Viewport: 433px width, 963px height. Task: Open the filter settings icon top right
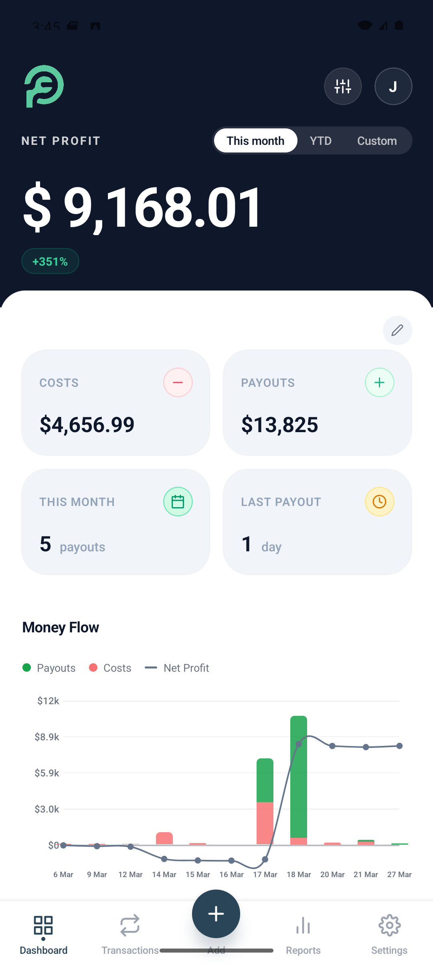point(343,86)
